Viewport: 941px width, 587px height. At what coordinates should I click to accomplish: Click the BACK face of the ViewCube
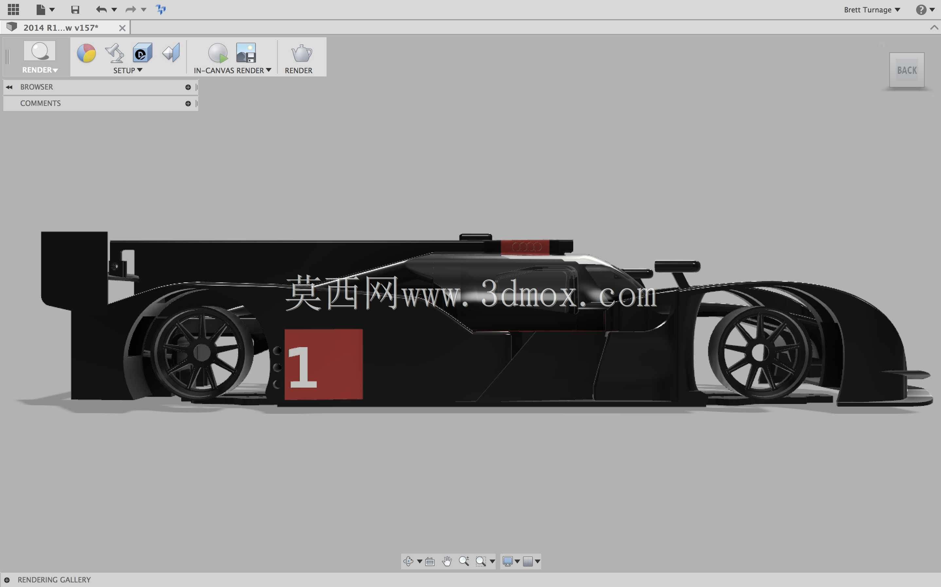coord(907,70)
